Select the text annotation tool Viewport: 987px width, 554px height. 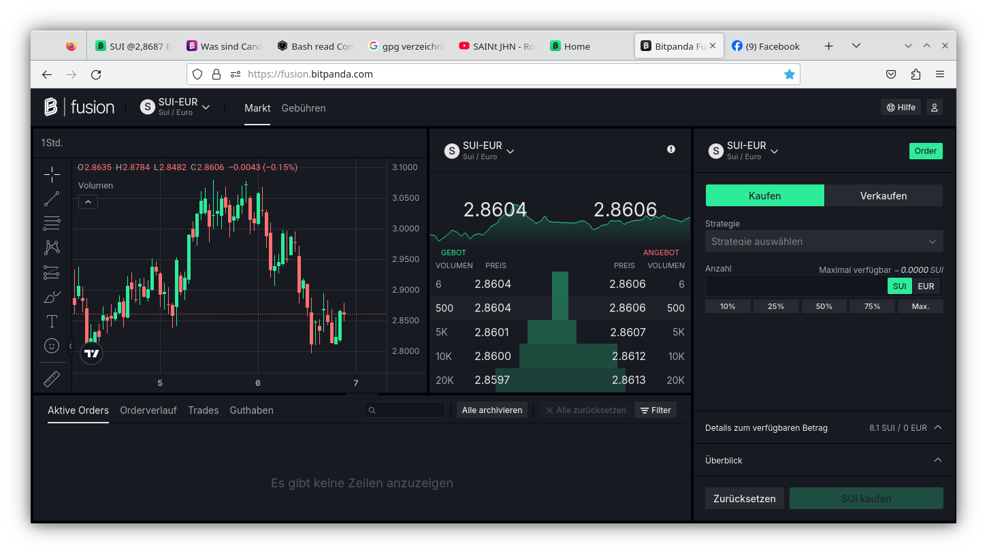[52, 321]
